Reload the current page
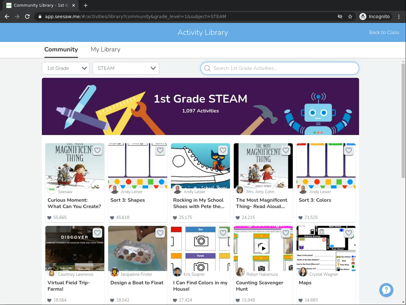 (x=27, y=17)
